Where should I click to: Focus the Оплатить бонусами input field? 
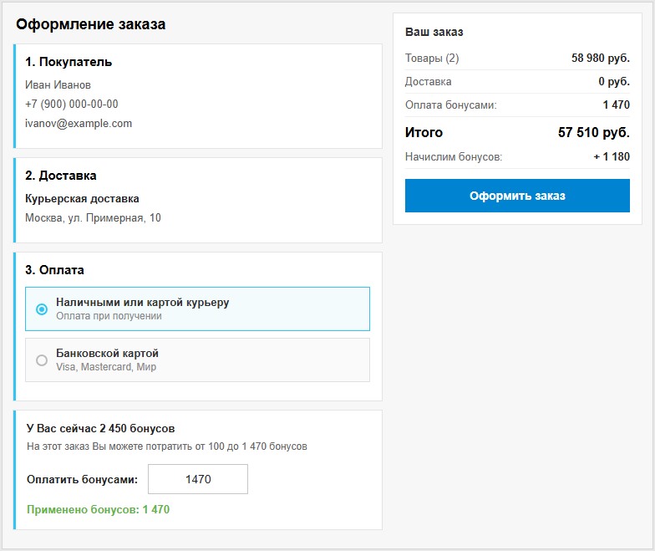pos(197,479)
